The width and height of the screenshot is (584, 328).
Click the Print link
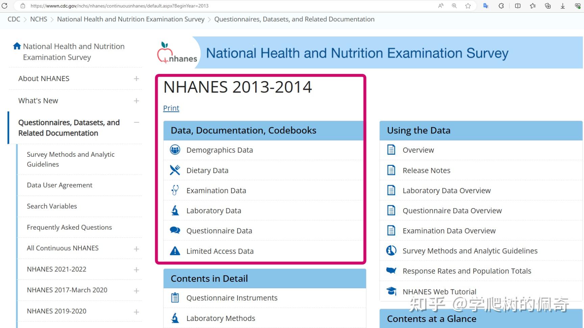pos(171,108)
